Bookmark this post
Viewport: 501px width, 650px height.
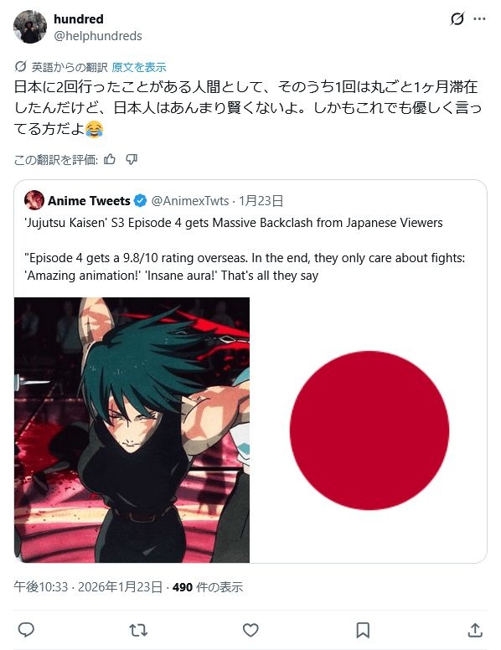(x=363, y=630)
